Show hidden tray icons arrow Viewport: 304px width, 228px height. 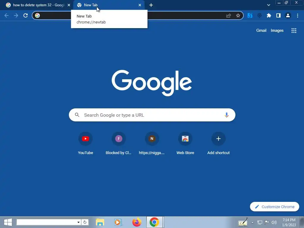pyautogui.click(x=252, y=222)
